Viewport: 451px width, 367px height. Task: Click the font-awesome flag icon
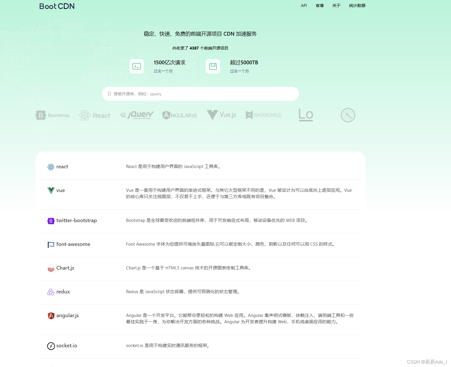[x=51, y=244]
